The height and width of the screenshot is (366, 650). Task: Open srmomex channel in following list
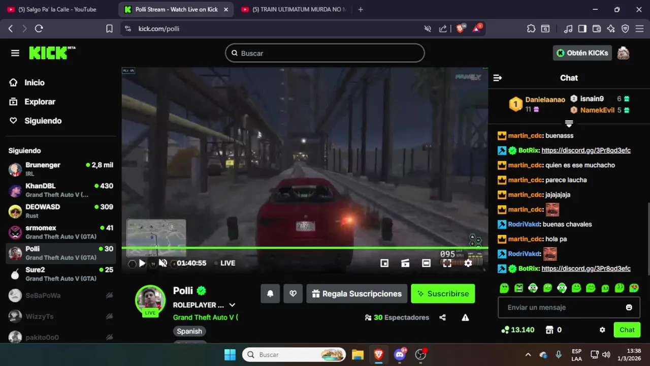pyautogui.click(x=61, y=232)
